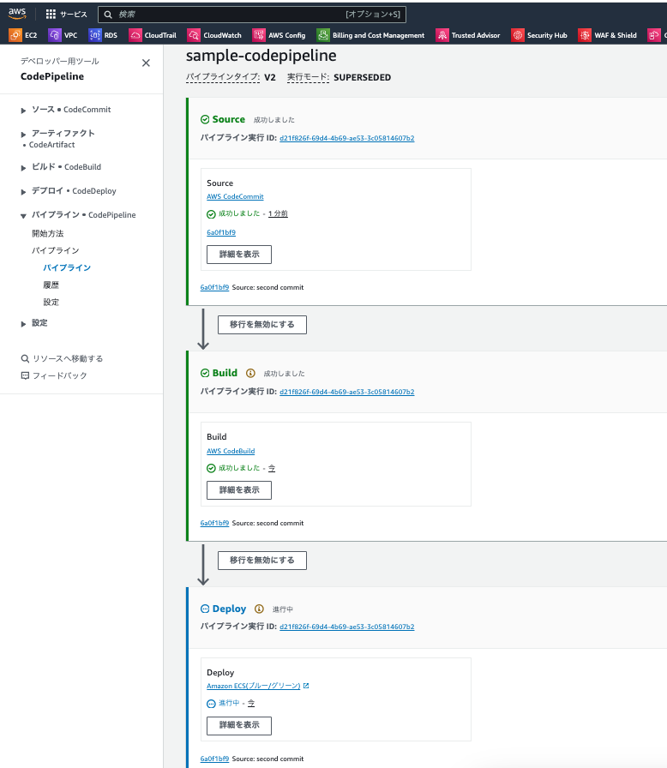667x768 pixels.
Task: Open Billing and Cost Management icon
Action: coord(323,35)
